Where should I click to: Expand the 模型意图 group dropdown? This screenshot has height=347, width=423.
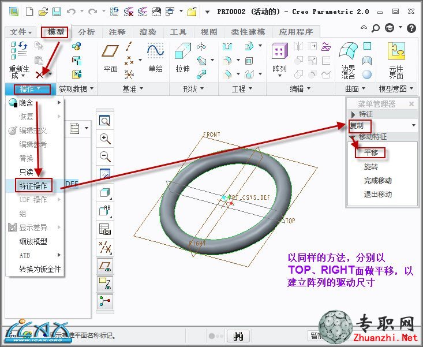pos(396,89)
